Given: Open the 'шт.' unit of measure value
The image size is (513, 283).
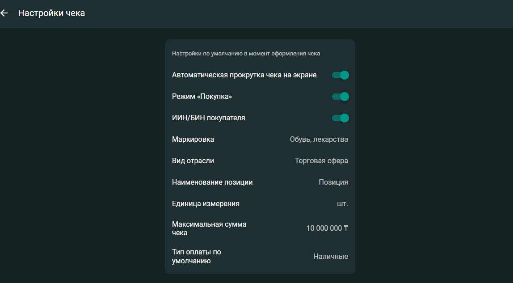Looking at the screenshot, I should (x=342, y=204).
